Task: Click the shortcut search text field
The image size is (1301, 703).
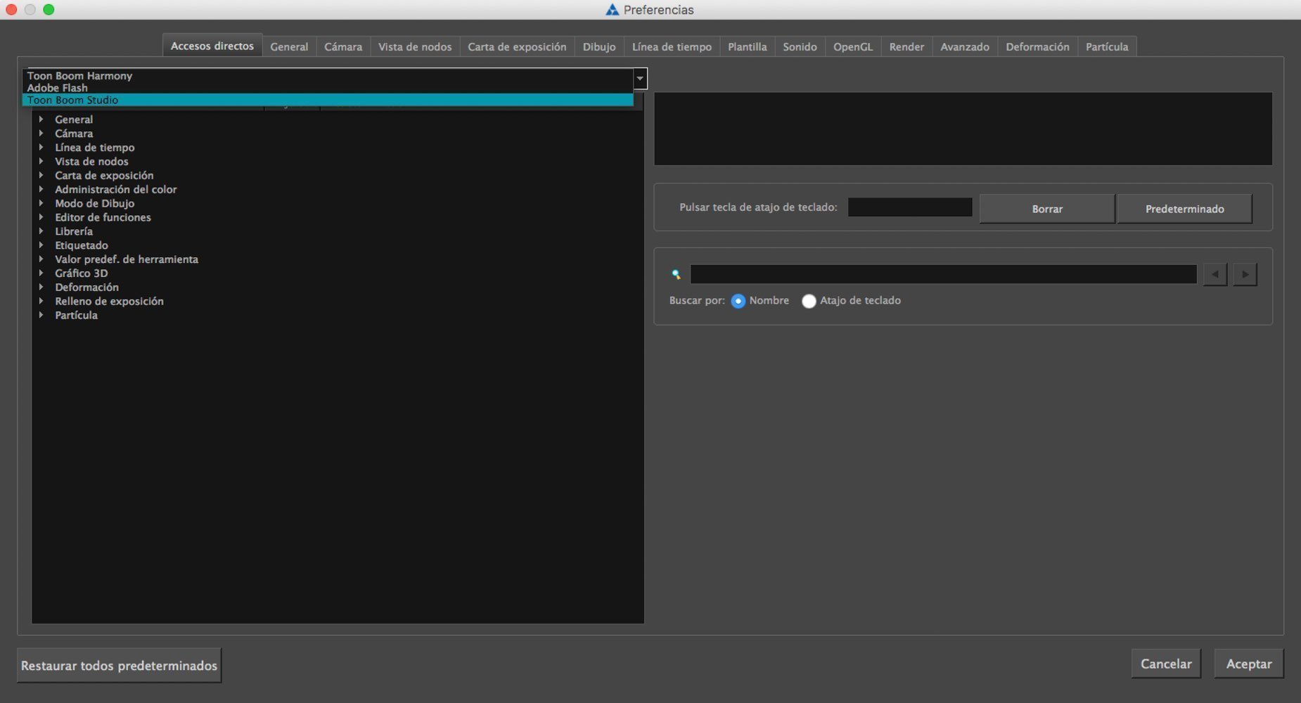Action: point(943,274)
